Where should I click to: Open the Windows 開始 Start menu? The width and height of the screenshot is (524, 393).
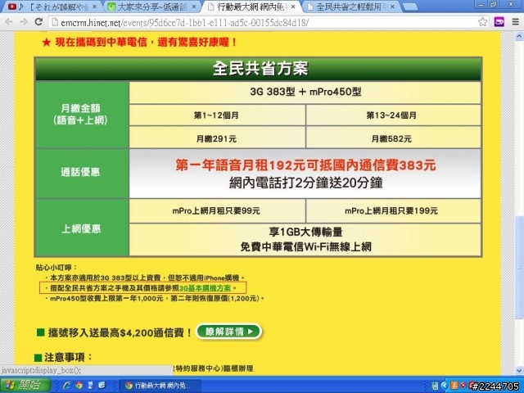(x=25, y=386)
